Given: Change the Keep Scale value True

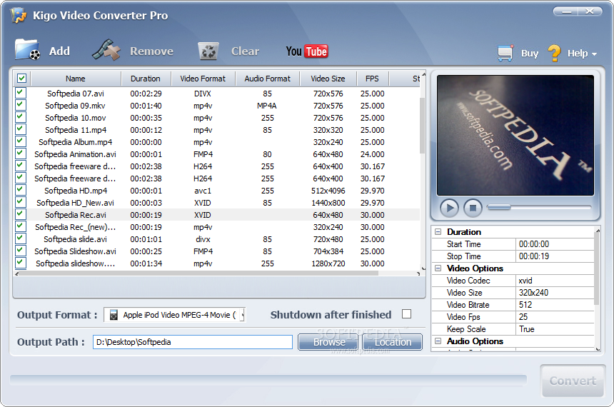Looking at the screenshot, I should click(555, 329).
